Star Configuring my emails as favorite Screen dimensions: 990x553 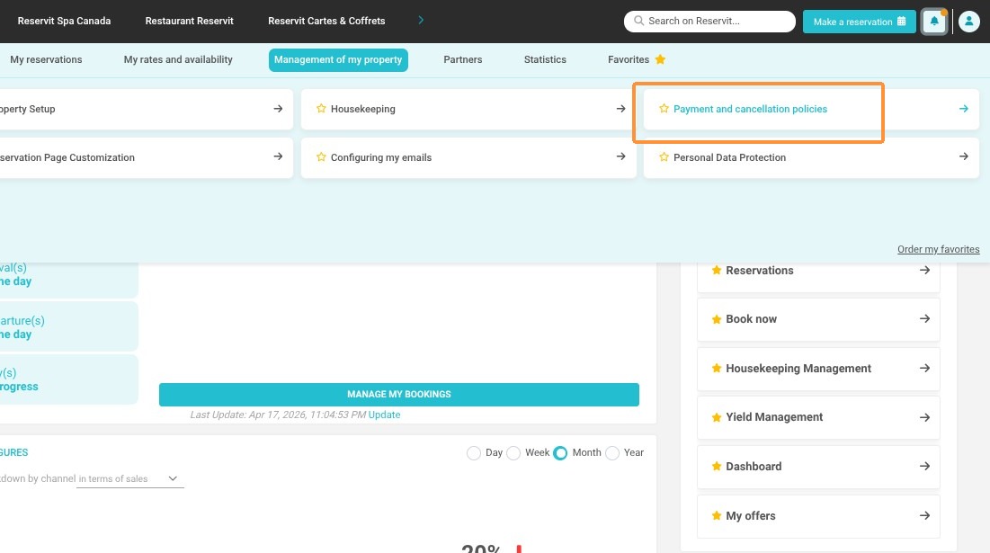pos(321,157)
